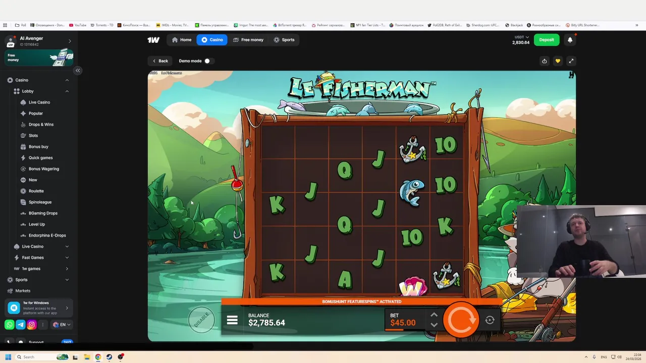Open Instagram social link

[x=31, y=325]
